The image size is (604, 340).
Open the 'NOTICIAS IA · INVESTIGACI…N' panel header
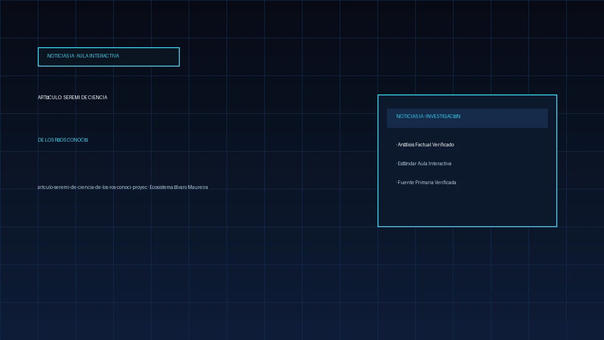click(467, 118)
